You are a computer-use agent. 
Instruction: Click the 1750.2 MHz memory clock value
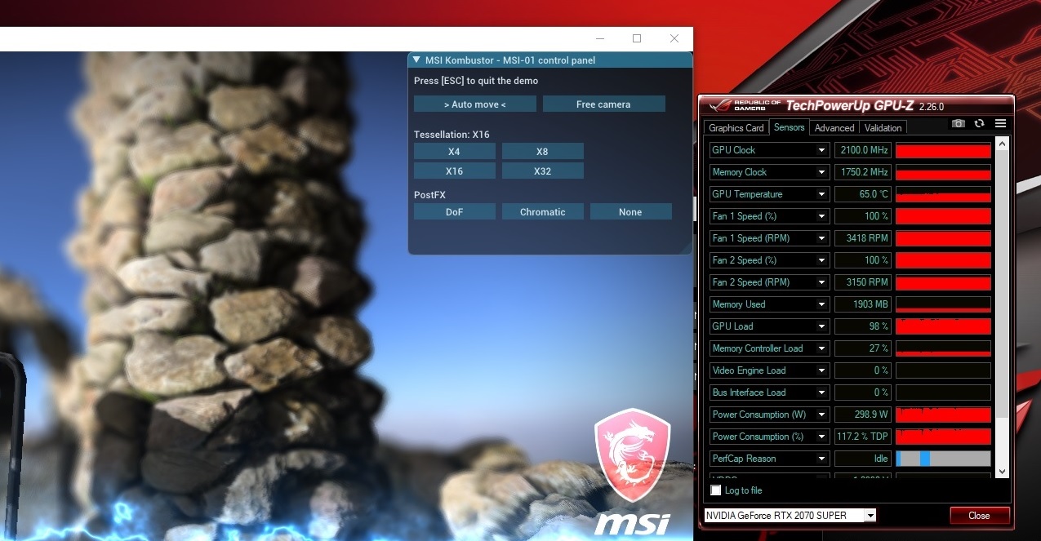pyautogui.click(x=862, y=172)
